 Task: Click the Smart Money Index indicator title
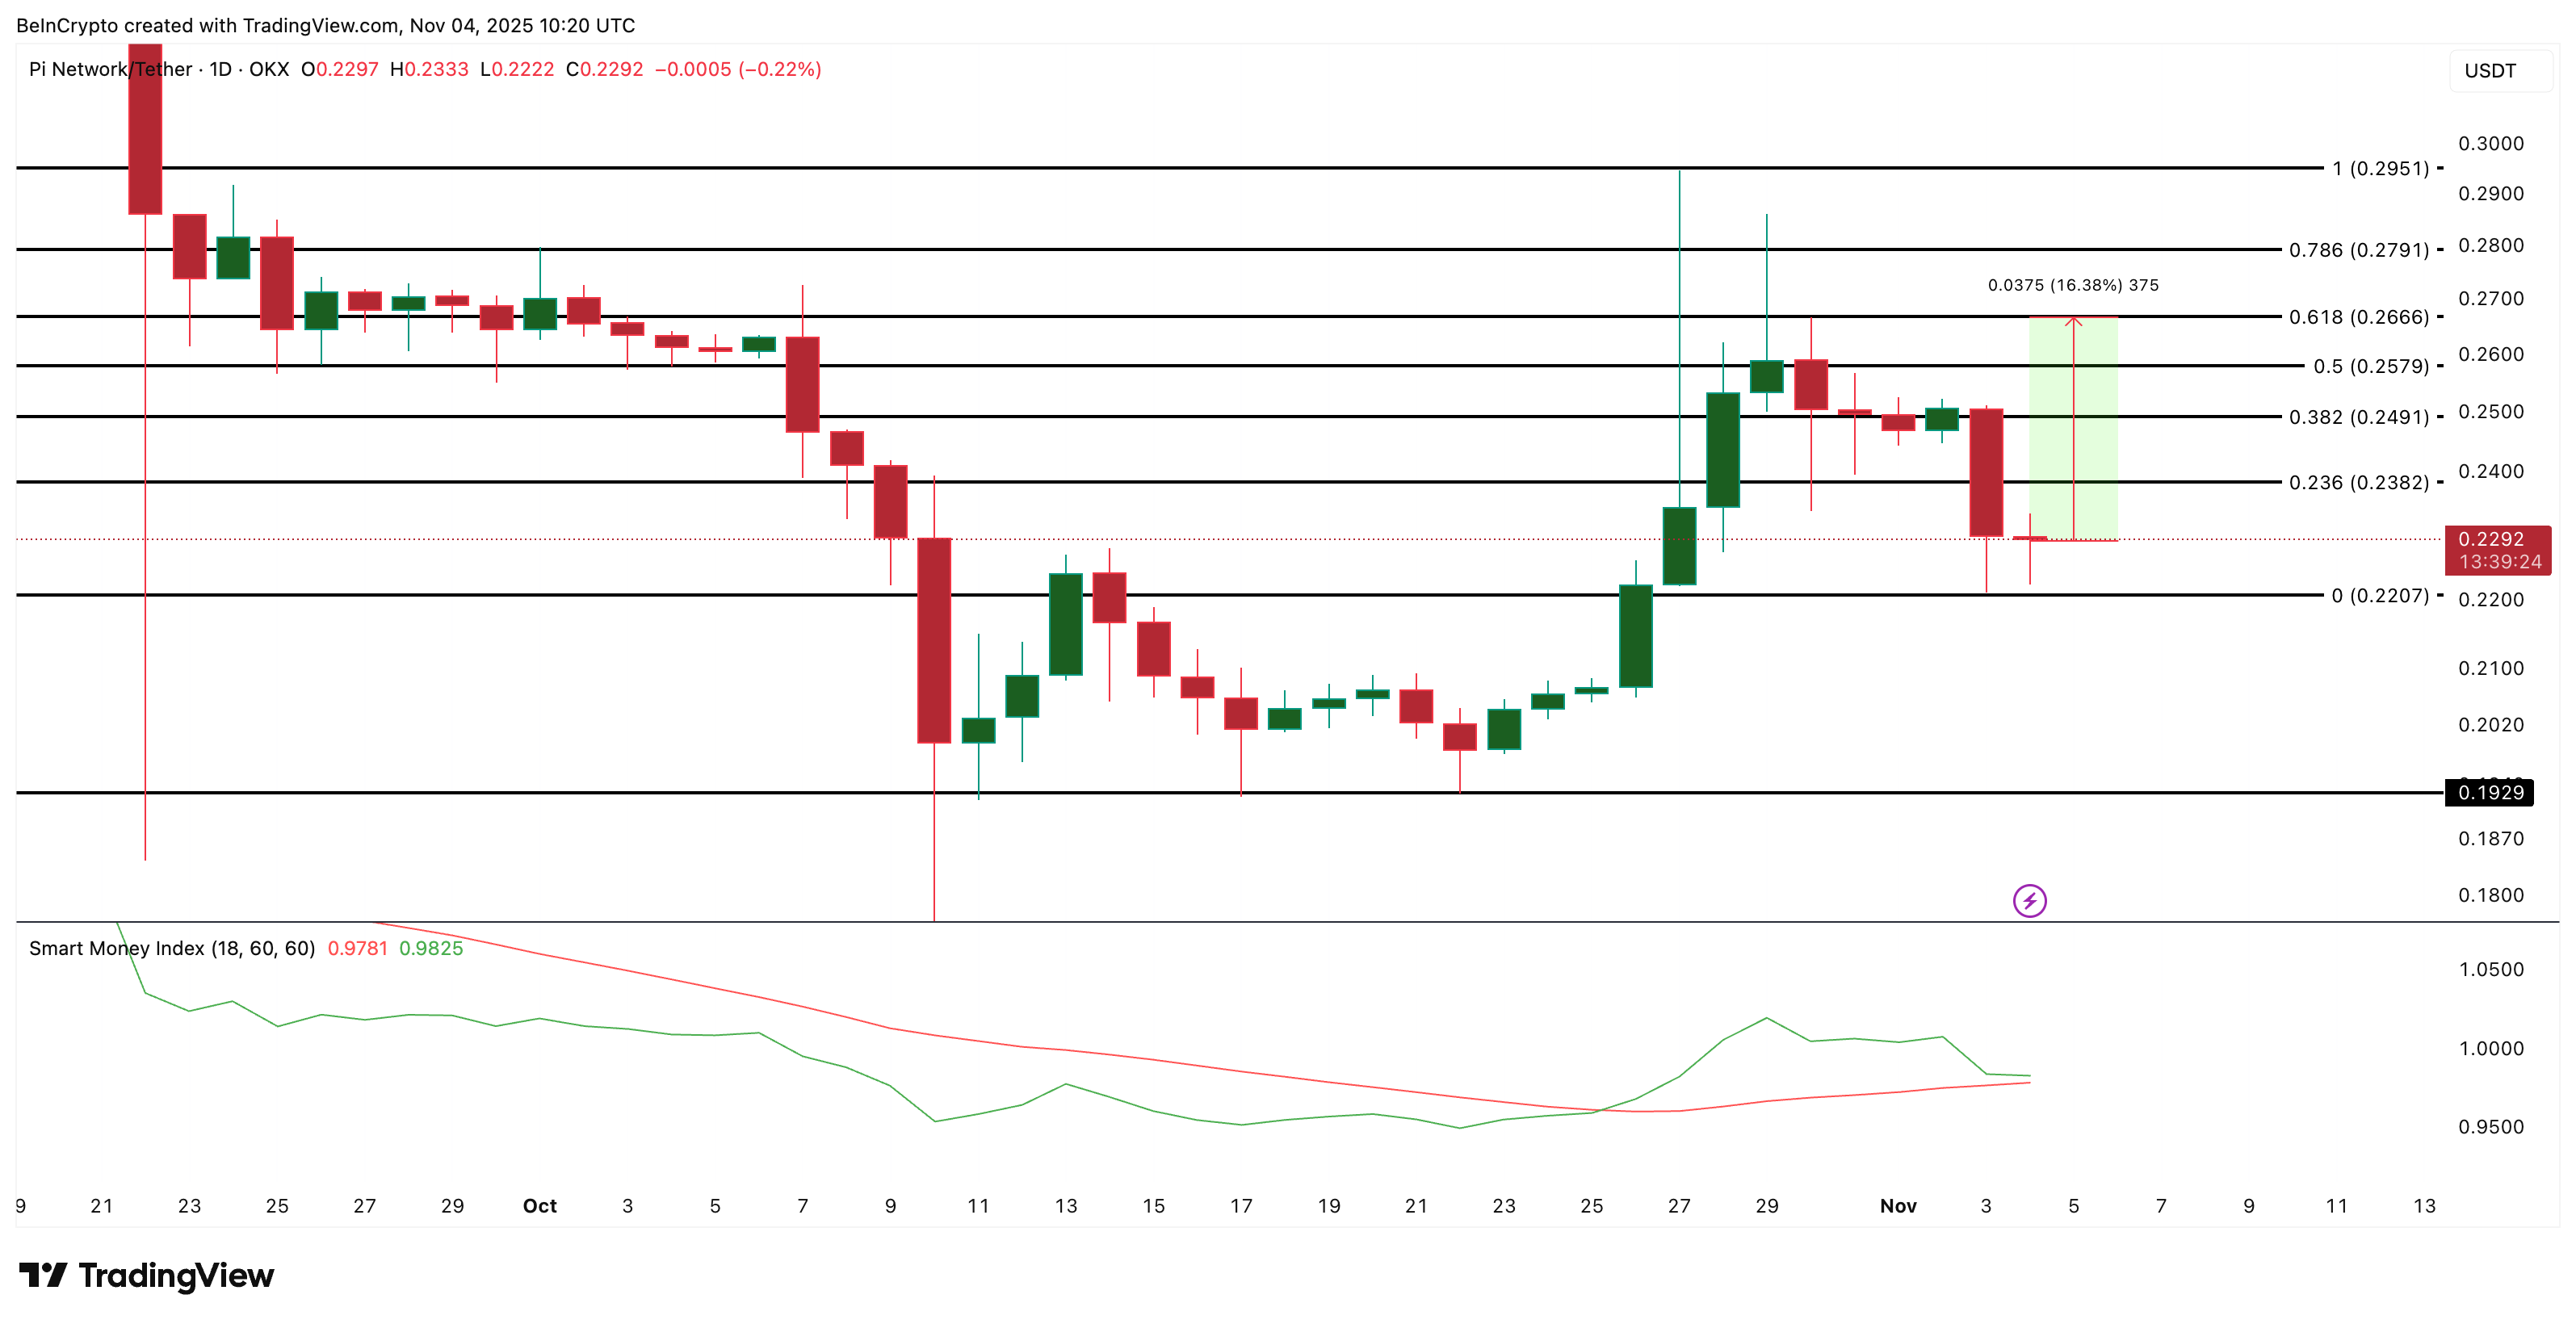coord(171,948)
